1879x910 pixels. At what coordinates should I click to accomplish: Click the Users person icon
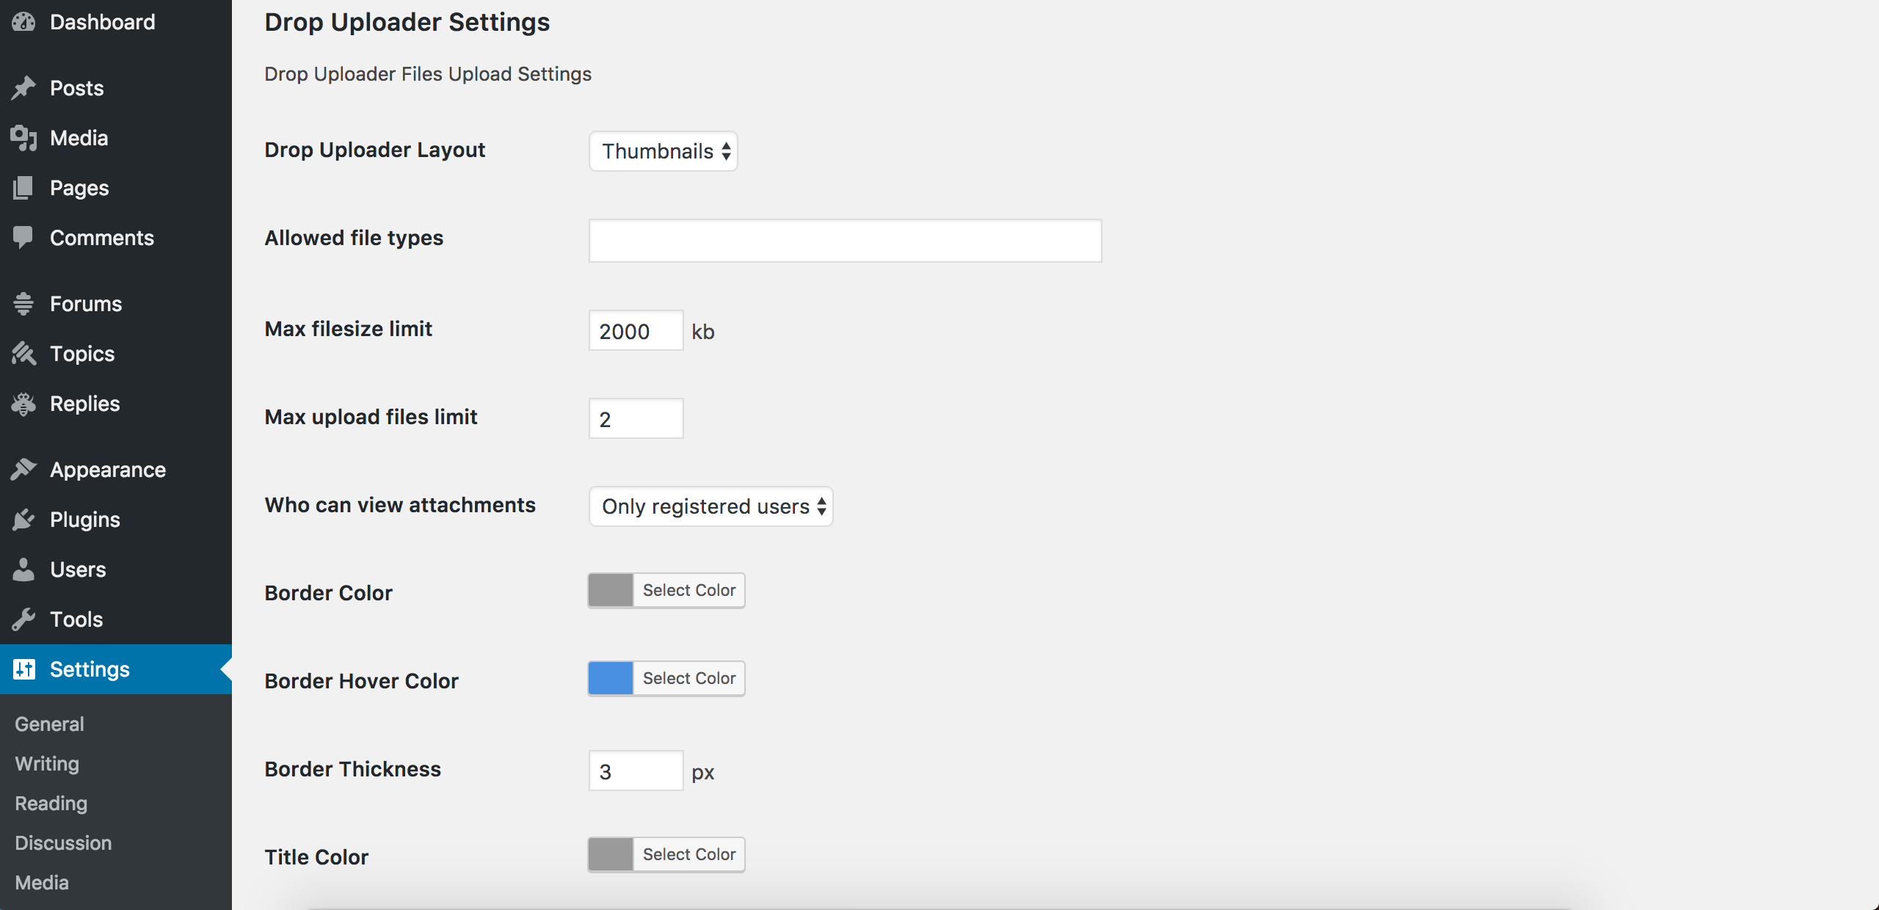(23, 569)
